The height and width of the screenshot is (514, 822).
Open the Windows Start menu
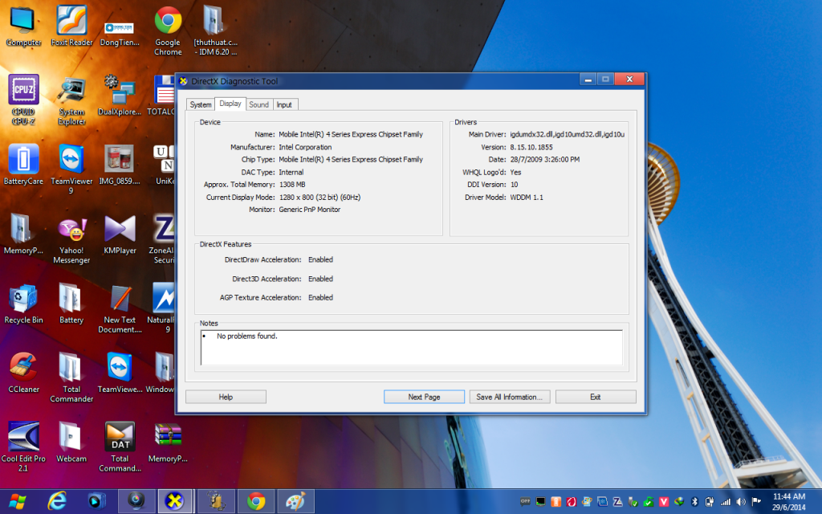pos(16,501)
